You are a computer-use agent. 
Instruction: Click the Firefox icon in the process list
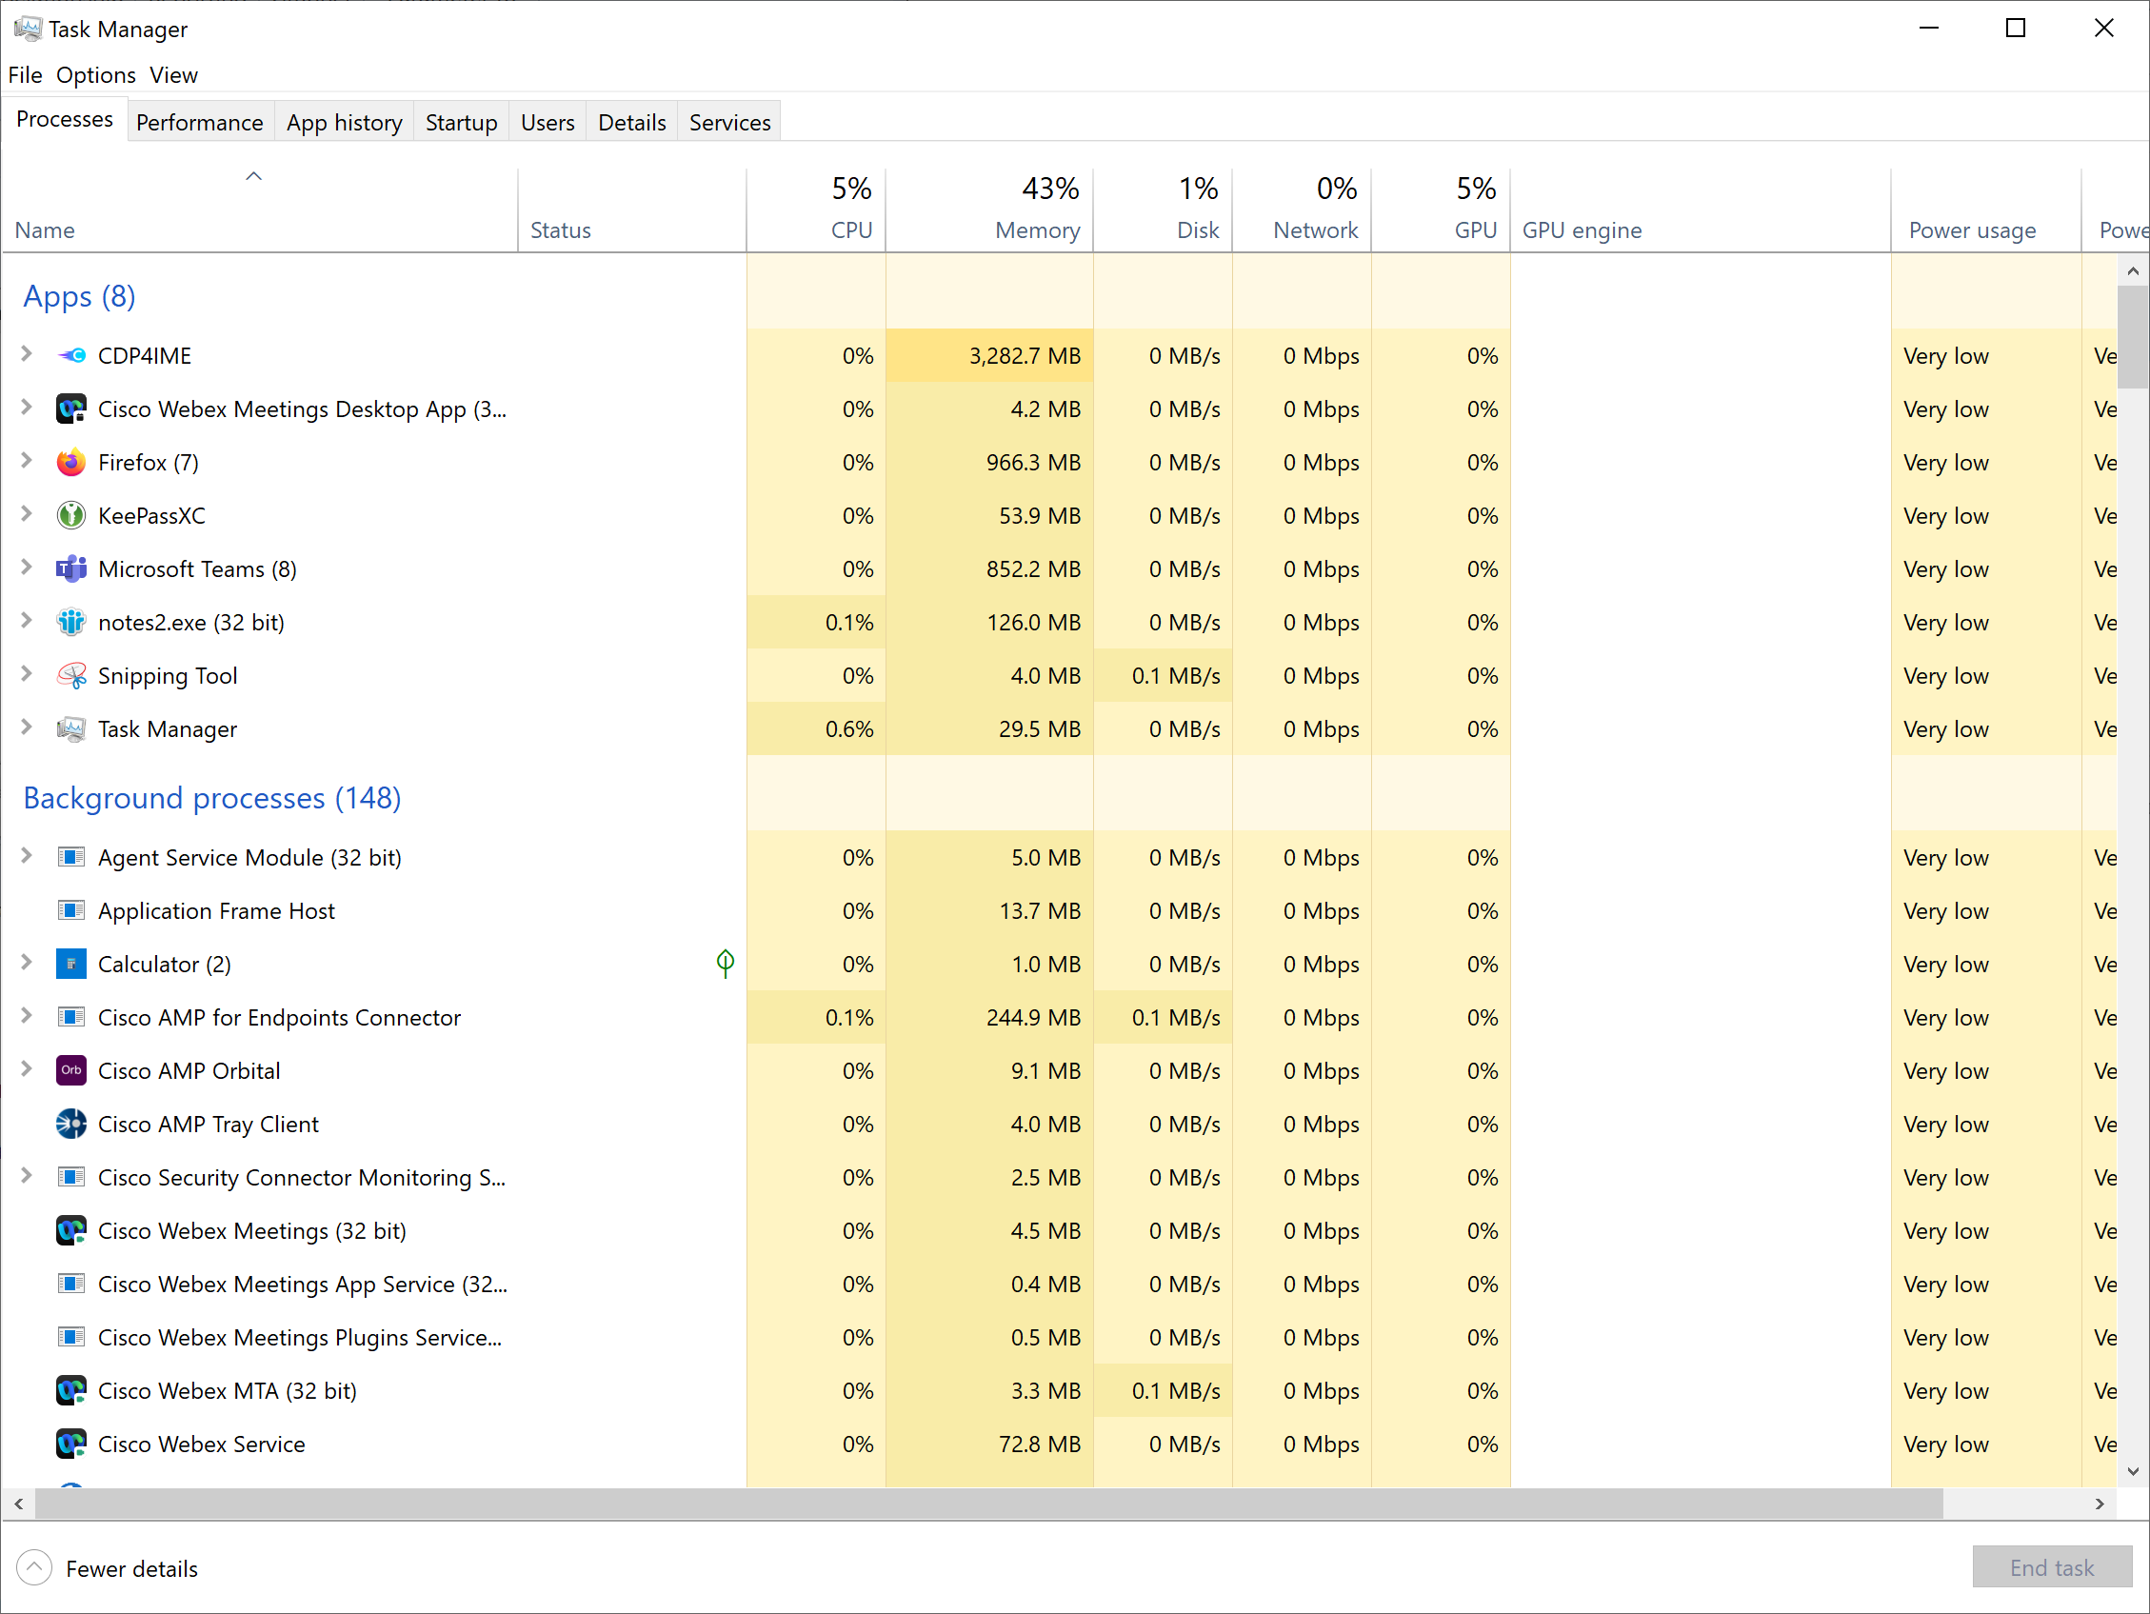(x=71, y=462)
